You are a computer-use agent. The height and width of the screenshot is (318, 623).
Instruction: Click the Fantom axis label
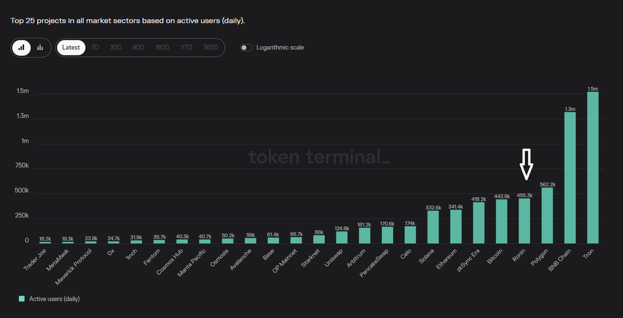click(x=152, y=256)
